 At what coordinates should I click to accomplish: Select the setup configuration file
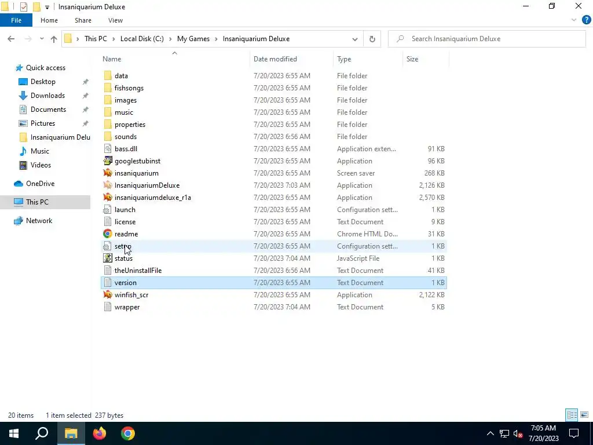(274, 246)
